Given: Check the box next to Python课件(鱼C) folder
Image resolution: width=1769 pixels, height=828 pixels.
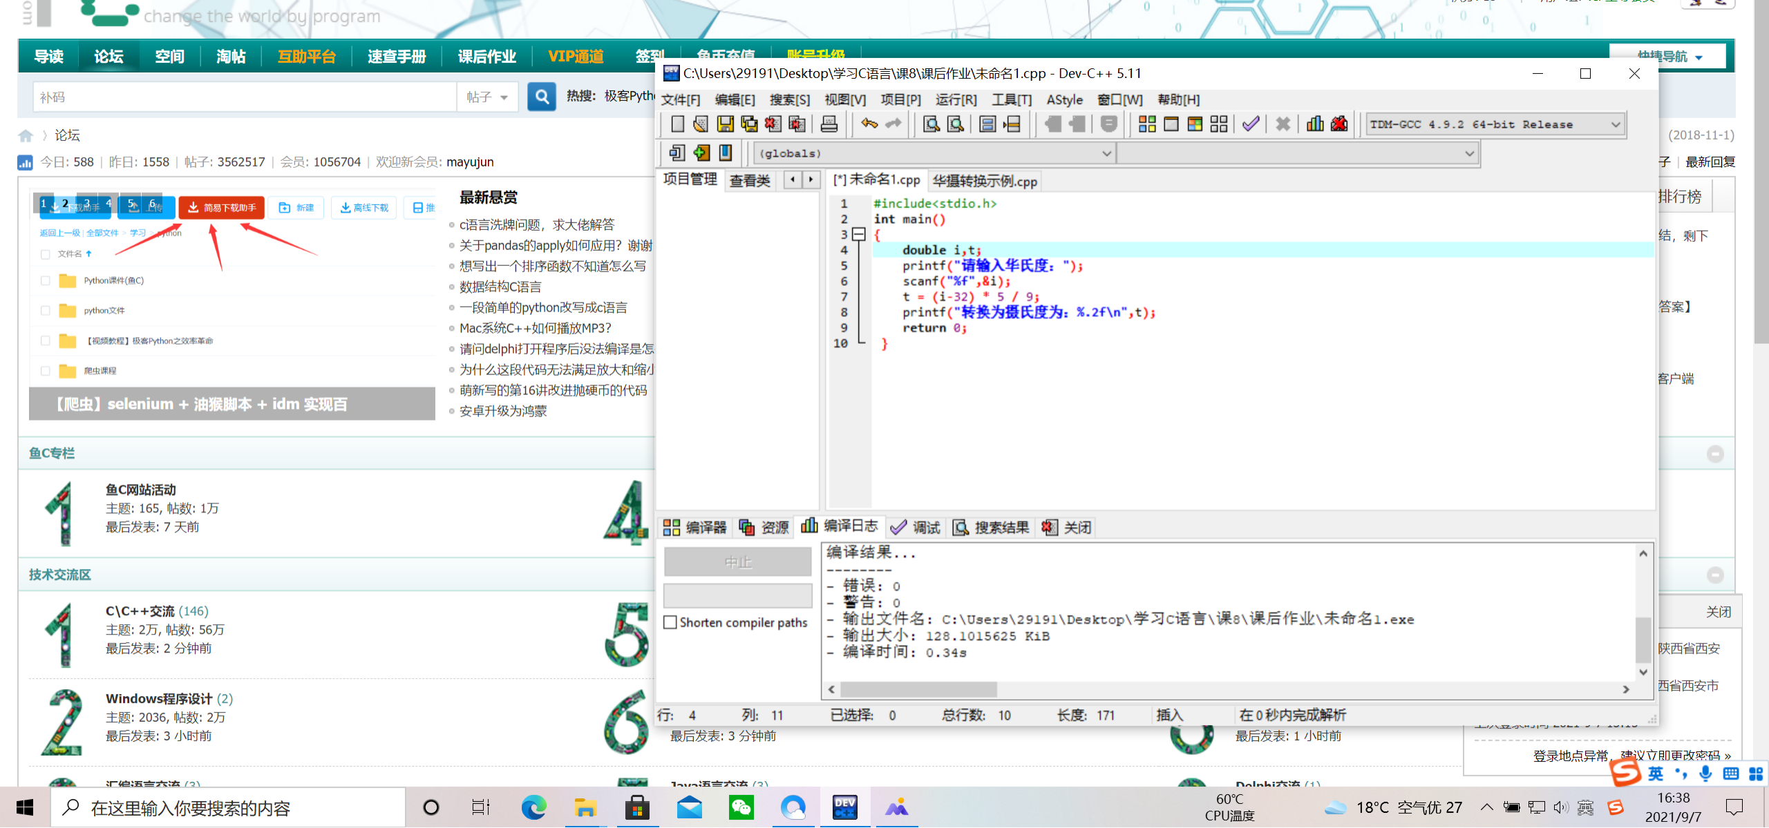Looking at the screenshot, I should pos(46,280).
